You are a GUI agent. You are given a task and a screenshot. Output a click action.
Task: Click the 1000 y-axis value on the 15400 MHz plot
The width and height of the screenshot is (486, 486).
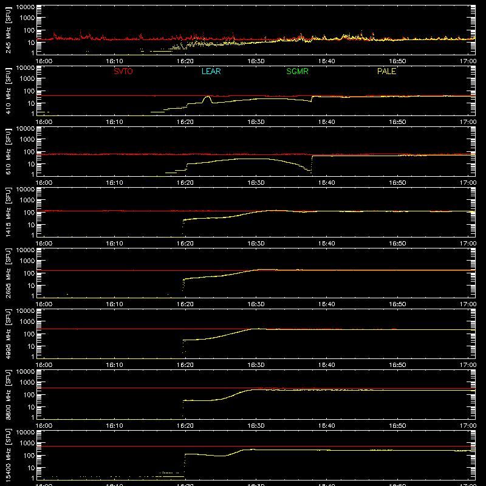point(27,443)
